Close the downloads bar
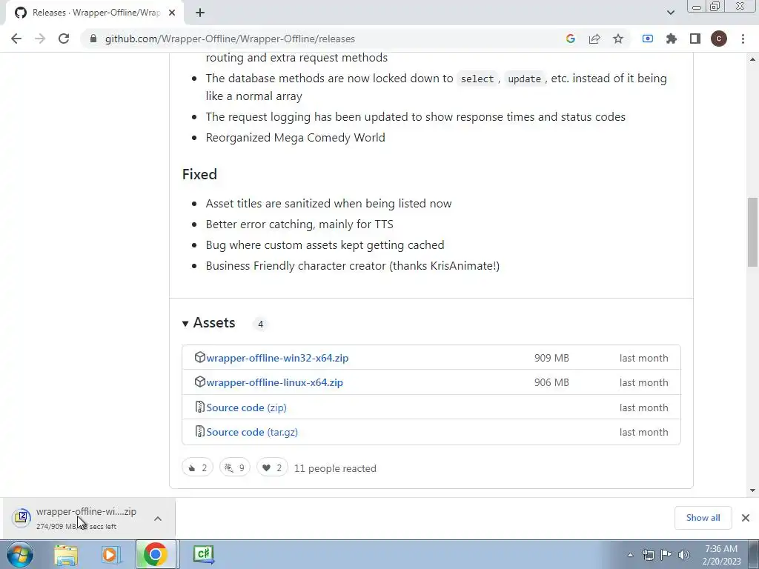759x569 pixels. point(746,518)
